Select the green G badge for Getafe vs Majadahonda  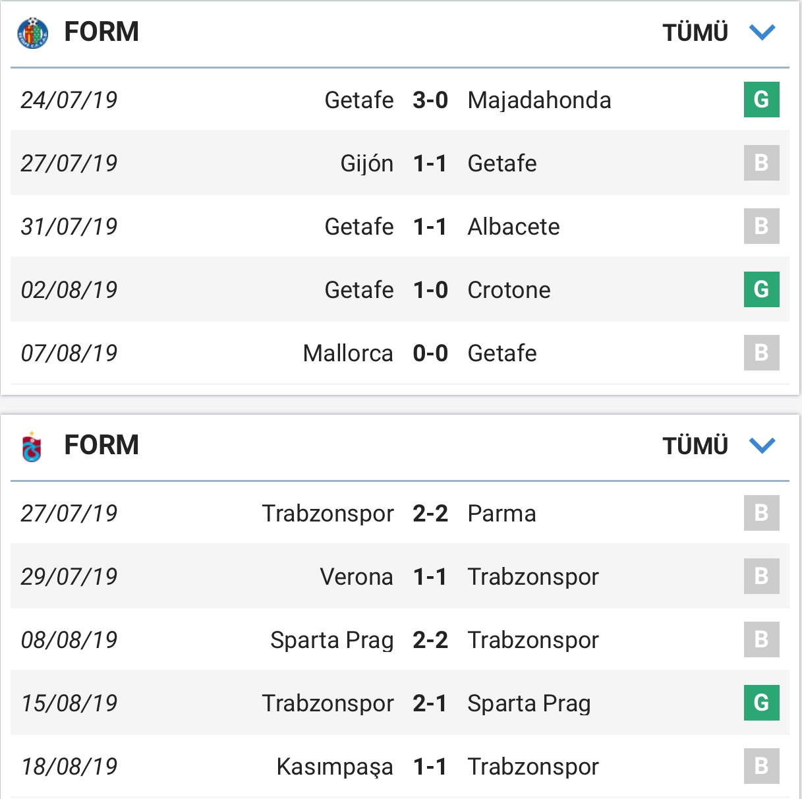762,100
